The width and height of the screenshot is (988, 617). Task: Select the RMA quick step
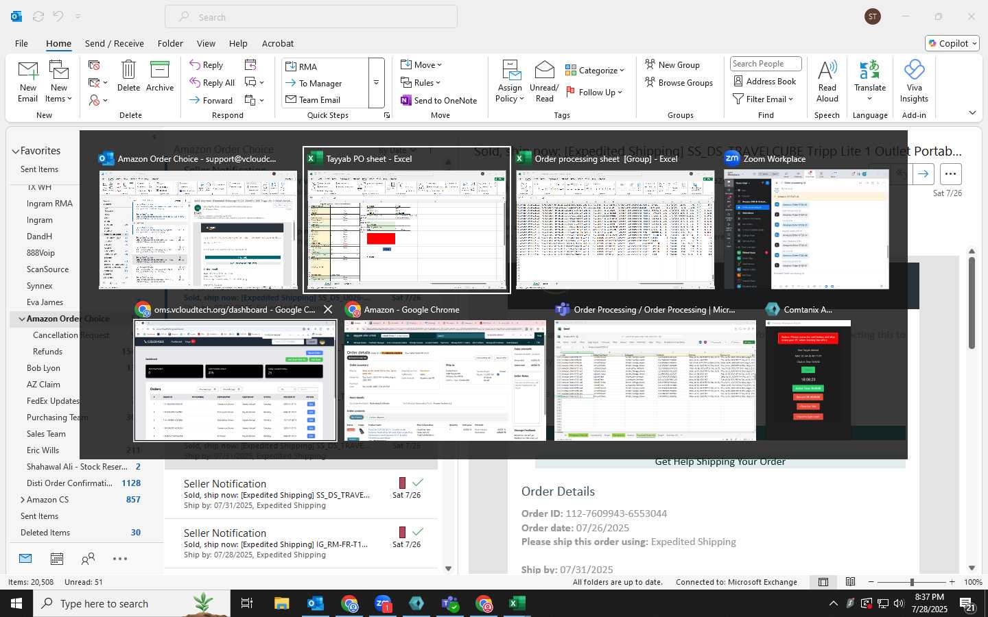pos(326,66)
